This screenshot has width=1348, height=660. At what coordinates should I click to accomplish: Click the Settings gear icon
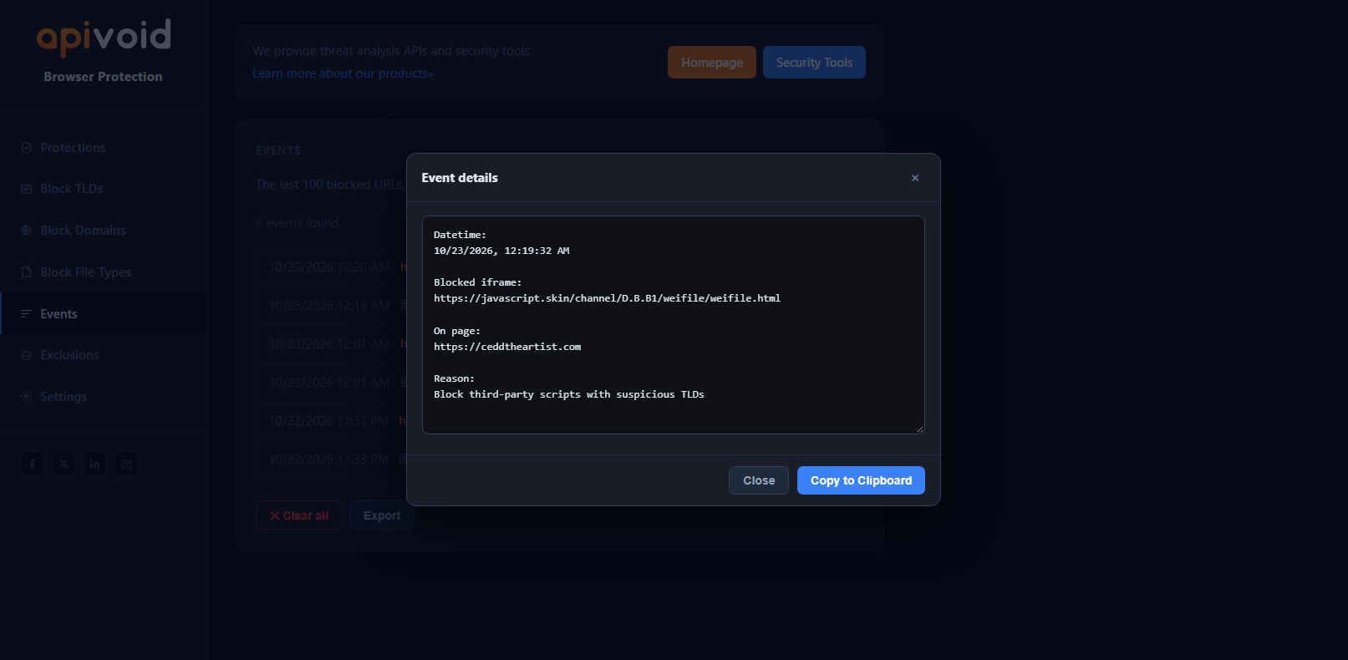[x=26, y=397]
